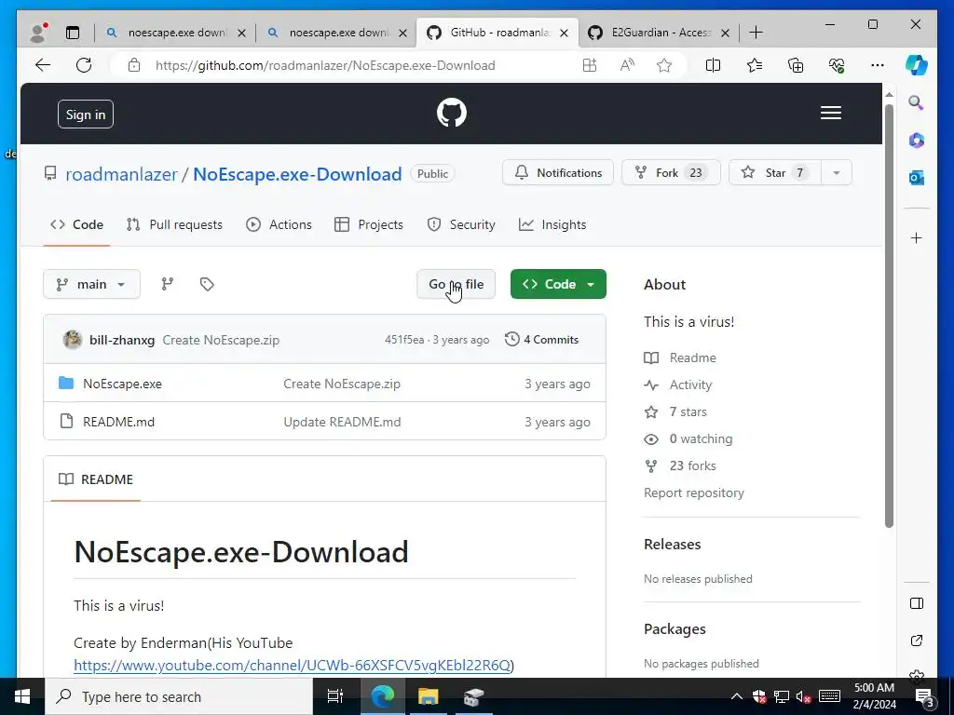Image resolution: width=954 pixels, height=715 pixels.
Task: Open the Security tab
Action: [461, 224]
